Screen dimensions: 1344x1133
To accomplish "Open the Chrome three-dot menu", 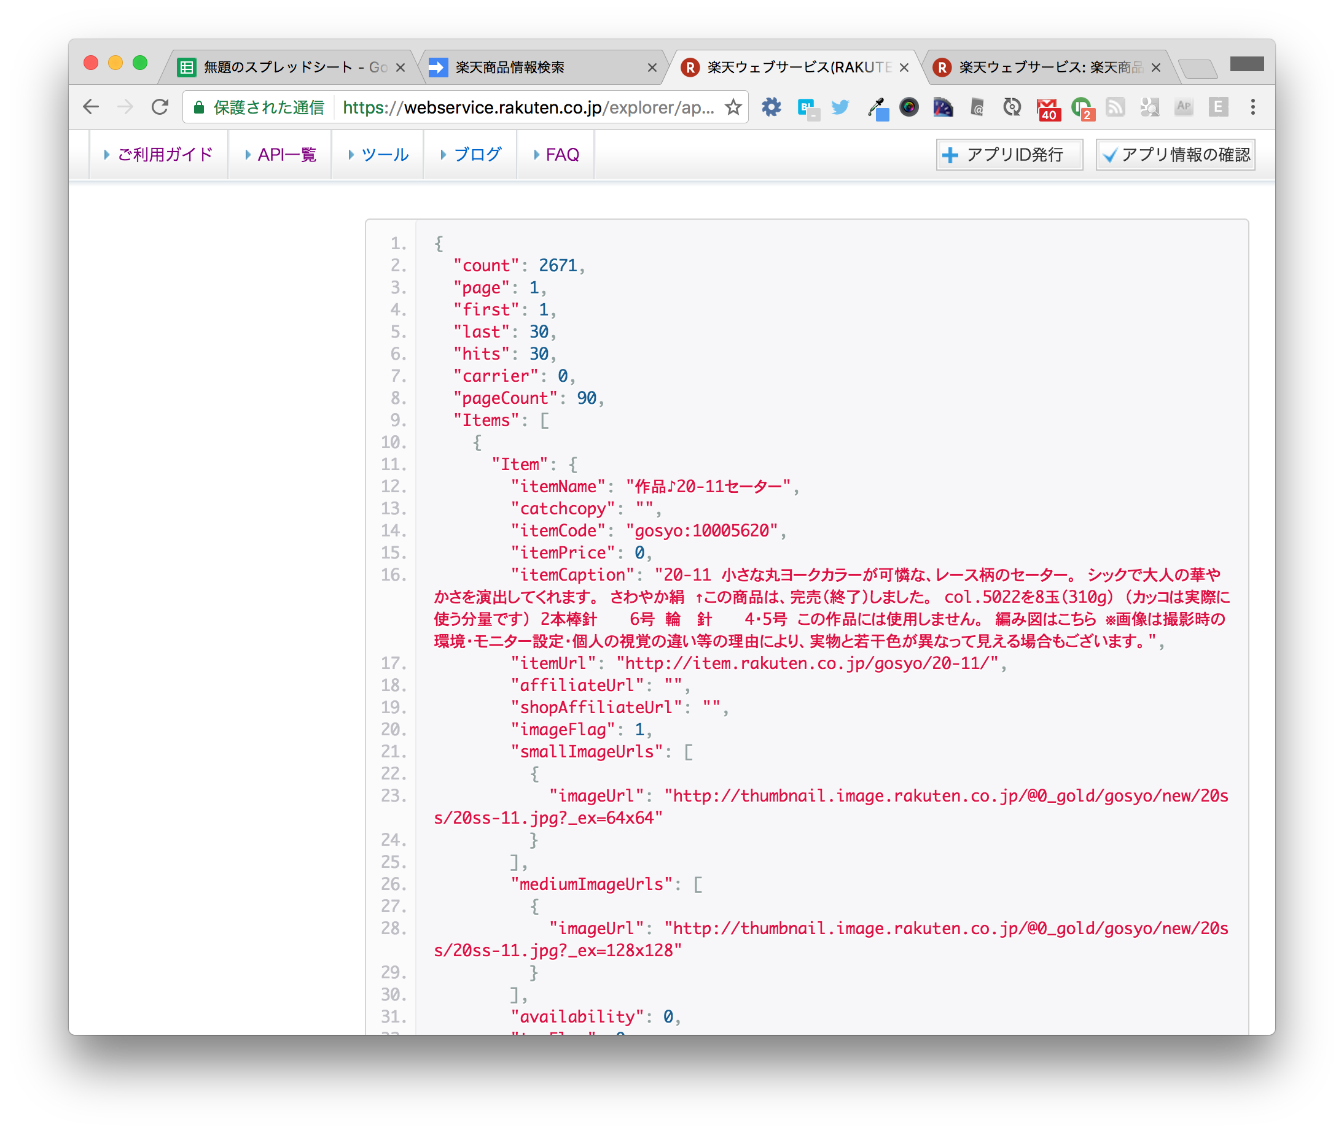I will click(1252, 107).
